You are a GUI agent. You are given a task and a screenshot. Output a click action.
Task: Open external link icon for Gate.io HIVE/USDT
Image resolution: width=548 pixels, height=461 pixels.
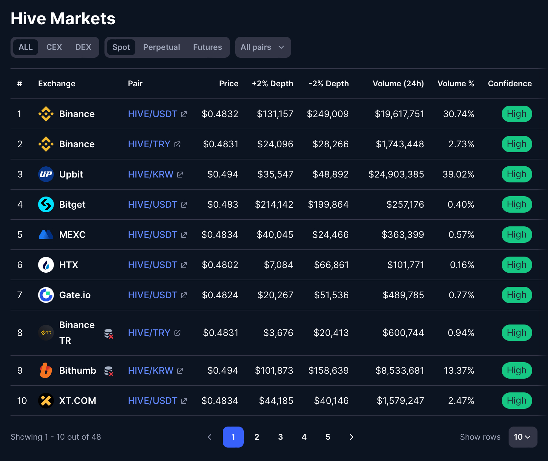[184, 295]
